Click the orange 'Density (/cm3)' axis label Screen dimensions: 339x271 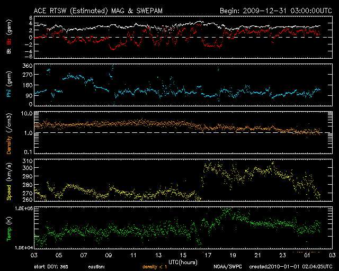[9, 133]
